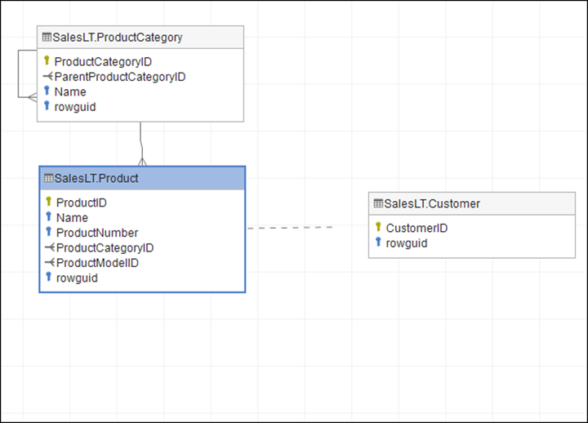The height and width of the screenshot is (423, 588).
Task: Select the Name column in ProductCategory table
Action: click(x=70, y=91)
